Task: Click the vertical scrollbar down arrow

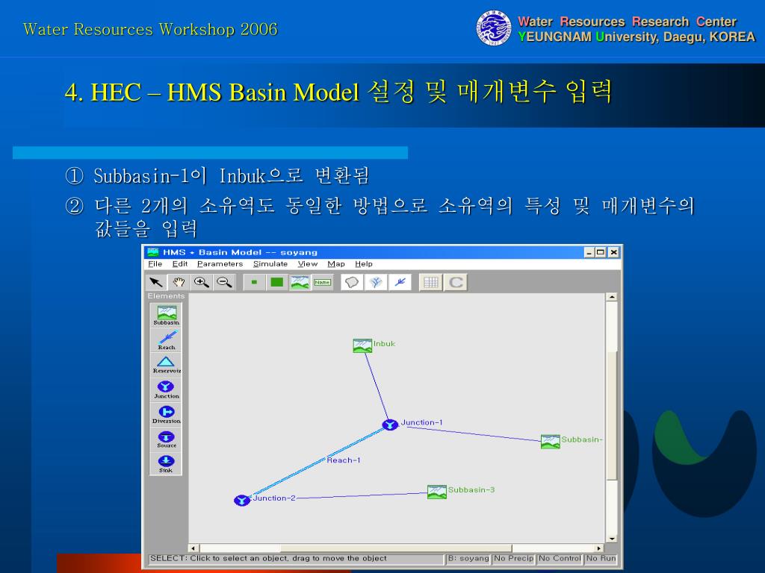Action: [x=612, y=539]
